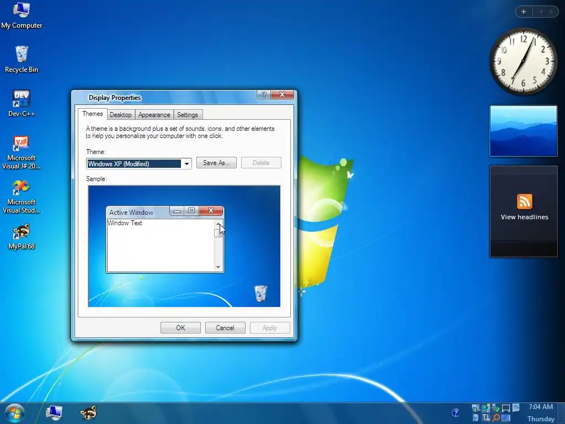
Task: Click the Save As... button
Action: 216,163
